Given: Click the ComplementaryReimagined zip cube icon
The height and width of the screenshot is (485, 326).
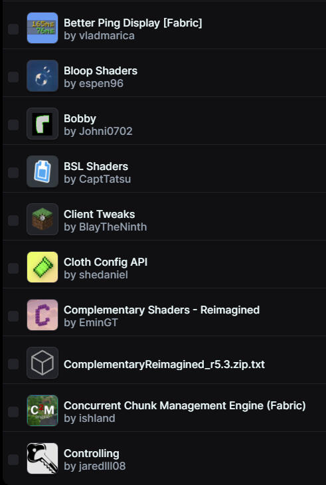Looking at the screenshot, I should point(42,363).
